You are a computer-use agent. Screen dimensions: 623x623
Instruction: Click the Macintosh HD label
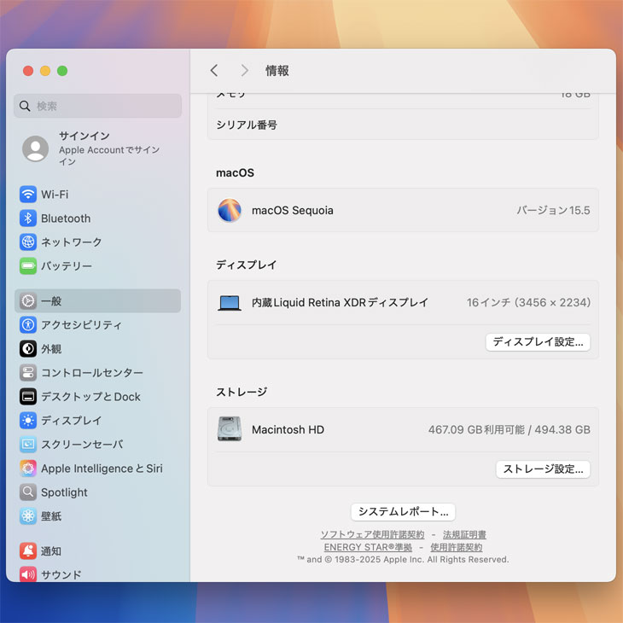(x=288, y=429)
